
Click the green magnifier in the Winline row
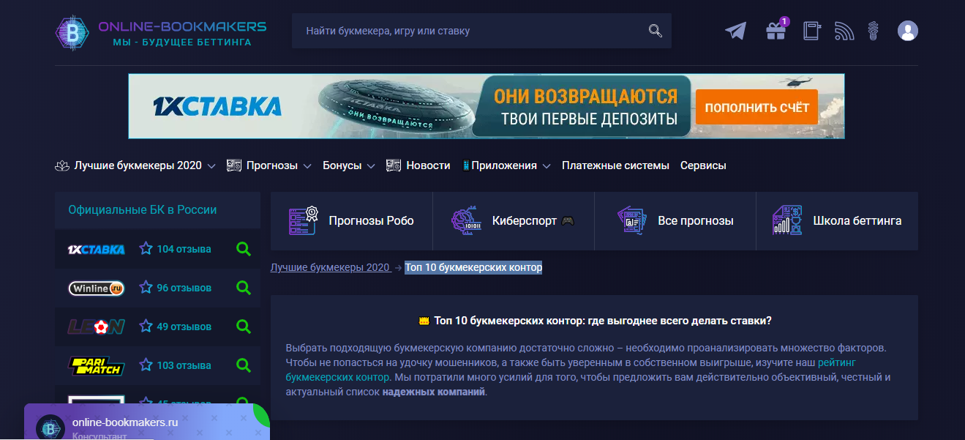coord(244,288)
